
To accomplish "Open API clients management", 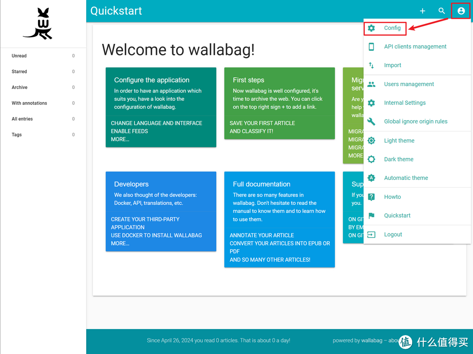I will coord(415,46).
